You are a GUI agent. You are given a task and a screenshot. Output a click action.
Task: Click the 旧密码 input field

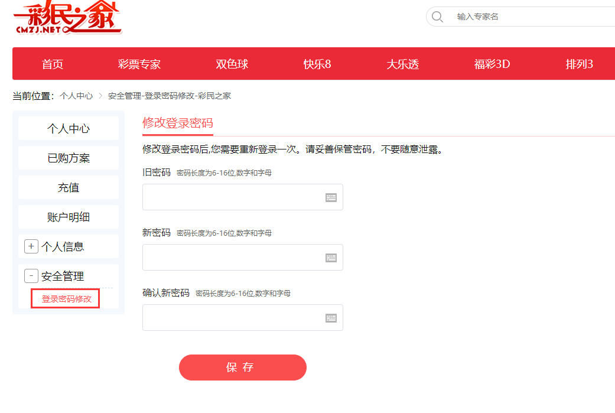tap(236, 197)
